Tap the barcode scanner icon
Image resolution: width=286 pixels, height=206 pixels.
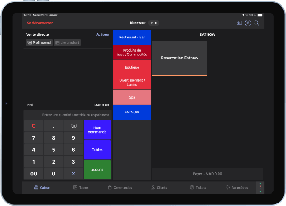tap(248, 23)
